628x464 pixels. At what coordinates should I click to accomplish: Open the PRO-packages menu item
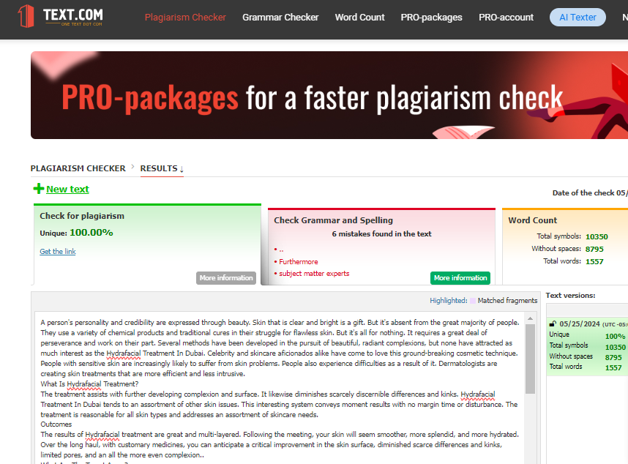click(x=431, y=17)
